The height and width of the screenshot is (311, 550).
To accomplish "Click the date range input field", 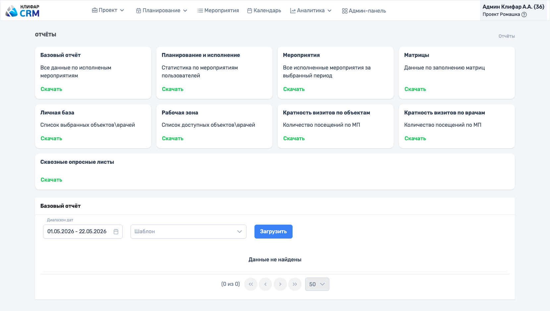I will click(x=83, y=232).
